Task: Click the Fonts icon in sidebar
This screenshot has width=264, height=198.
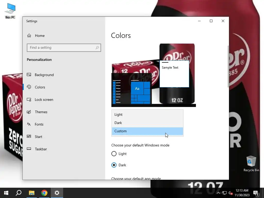Action: 29,124
